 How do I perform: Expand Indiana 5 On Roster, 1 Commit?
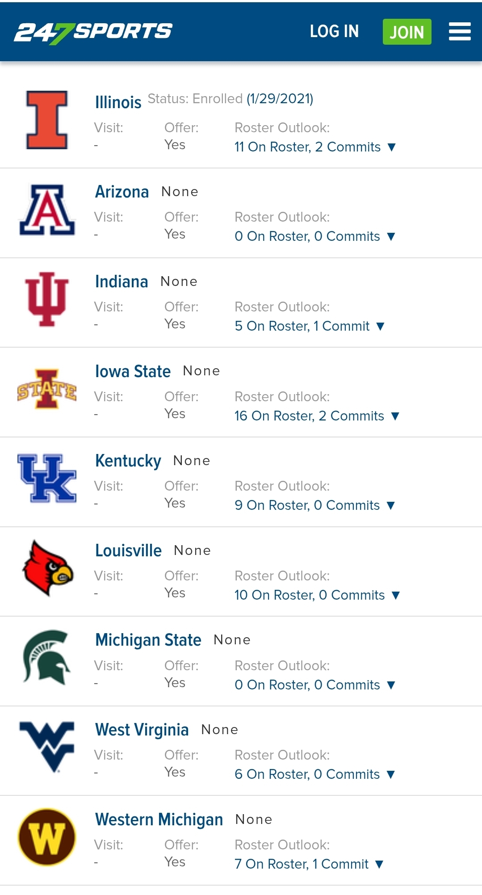310,326
